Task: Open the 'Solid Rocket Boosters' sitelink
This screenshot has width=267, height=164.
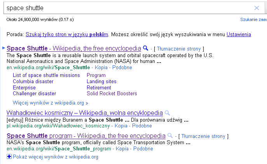Action: [112, 94]
